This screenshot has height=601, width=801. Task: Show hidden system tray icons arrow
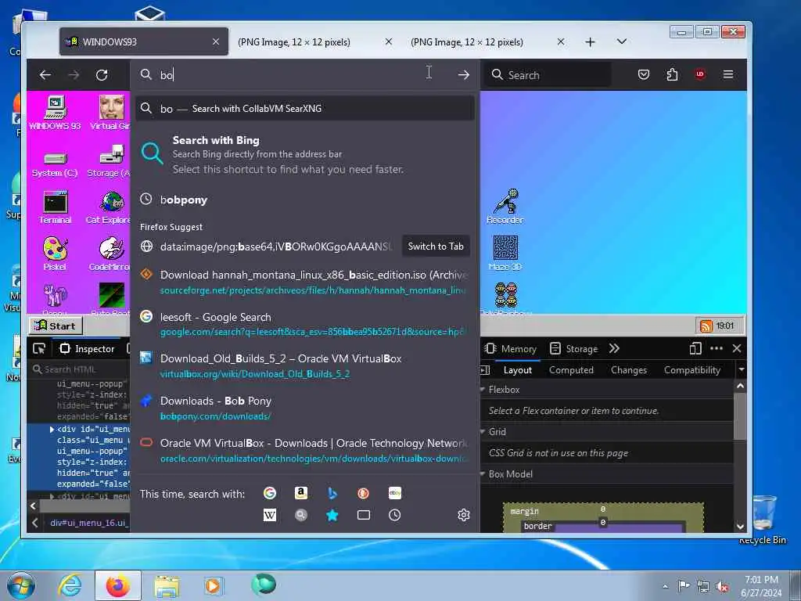[665, 586]
